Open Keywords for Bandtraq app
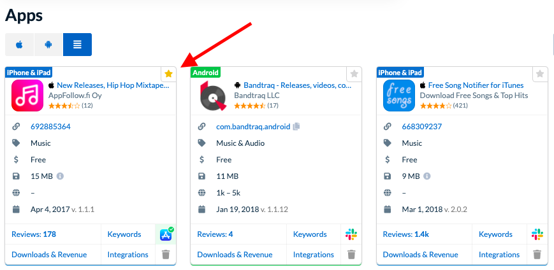 click(x=310, y=234)
